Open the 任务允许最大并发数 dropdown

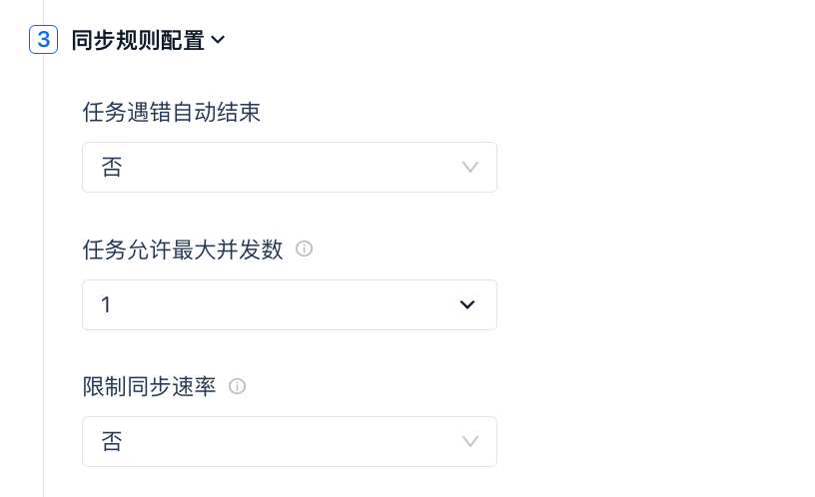289,304
